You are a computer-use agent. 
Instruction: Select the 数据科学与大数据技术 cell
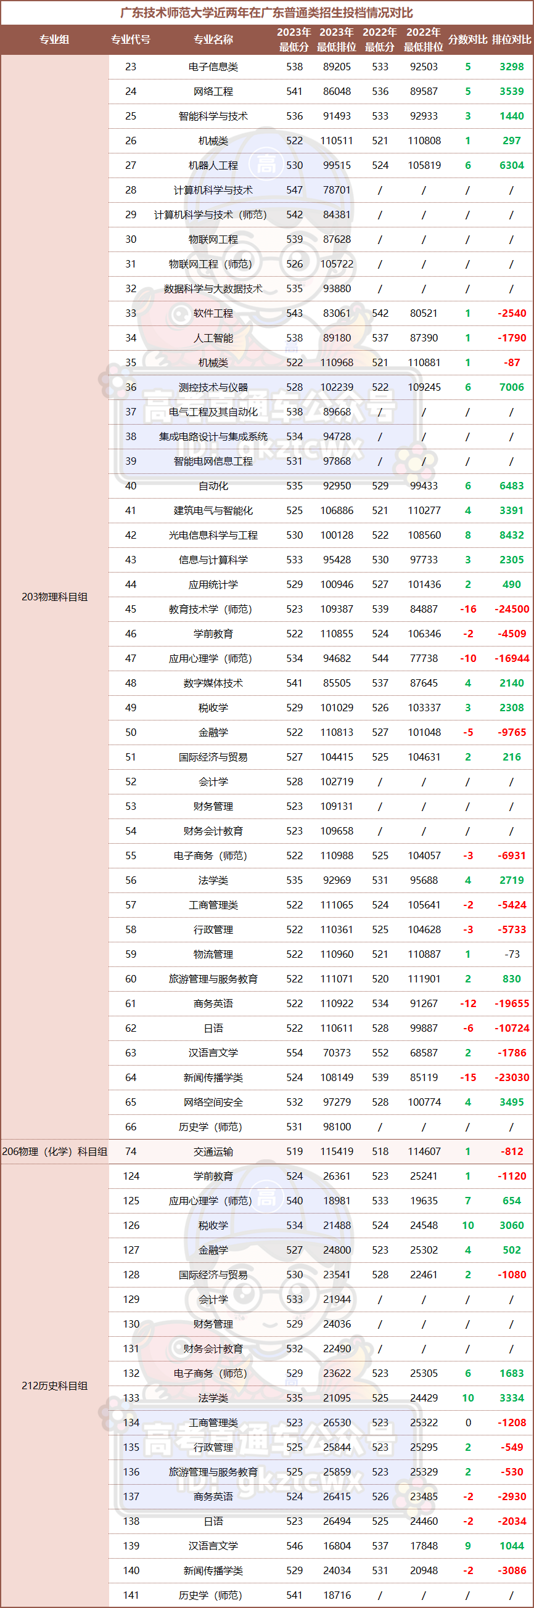point(213,288)
